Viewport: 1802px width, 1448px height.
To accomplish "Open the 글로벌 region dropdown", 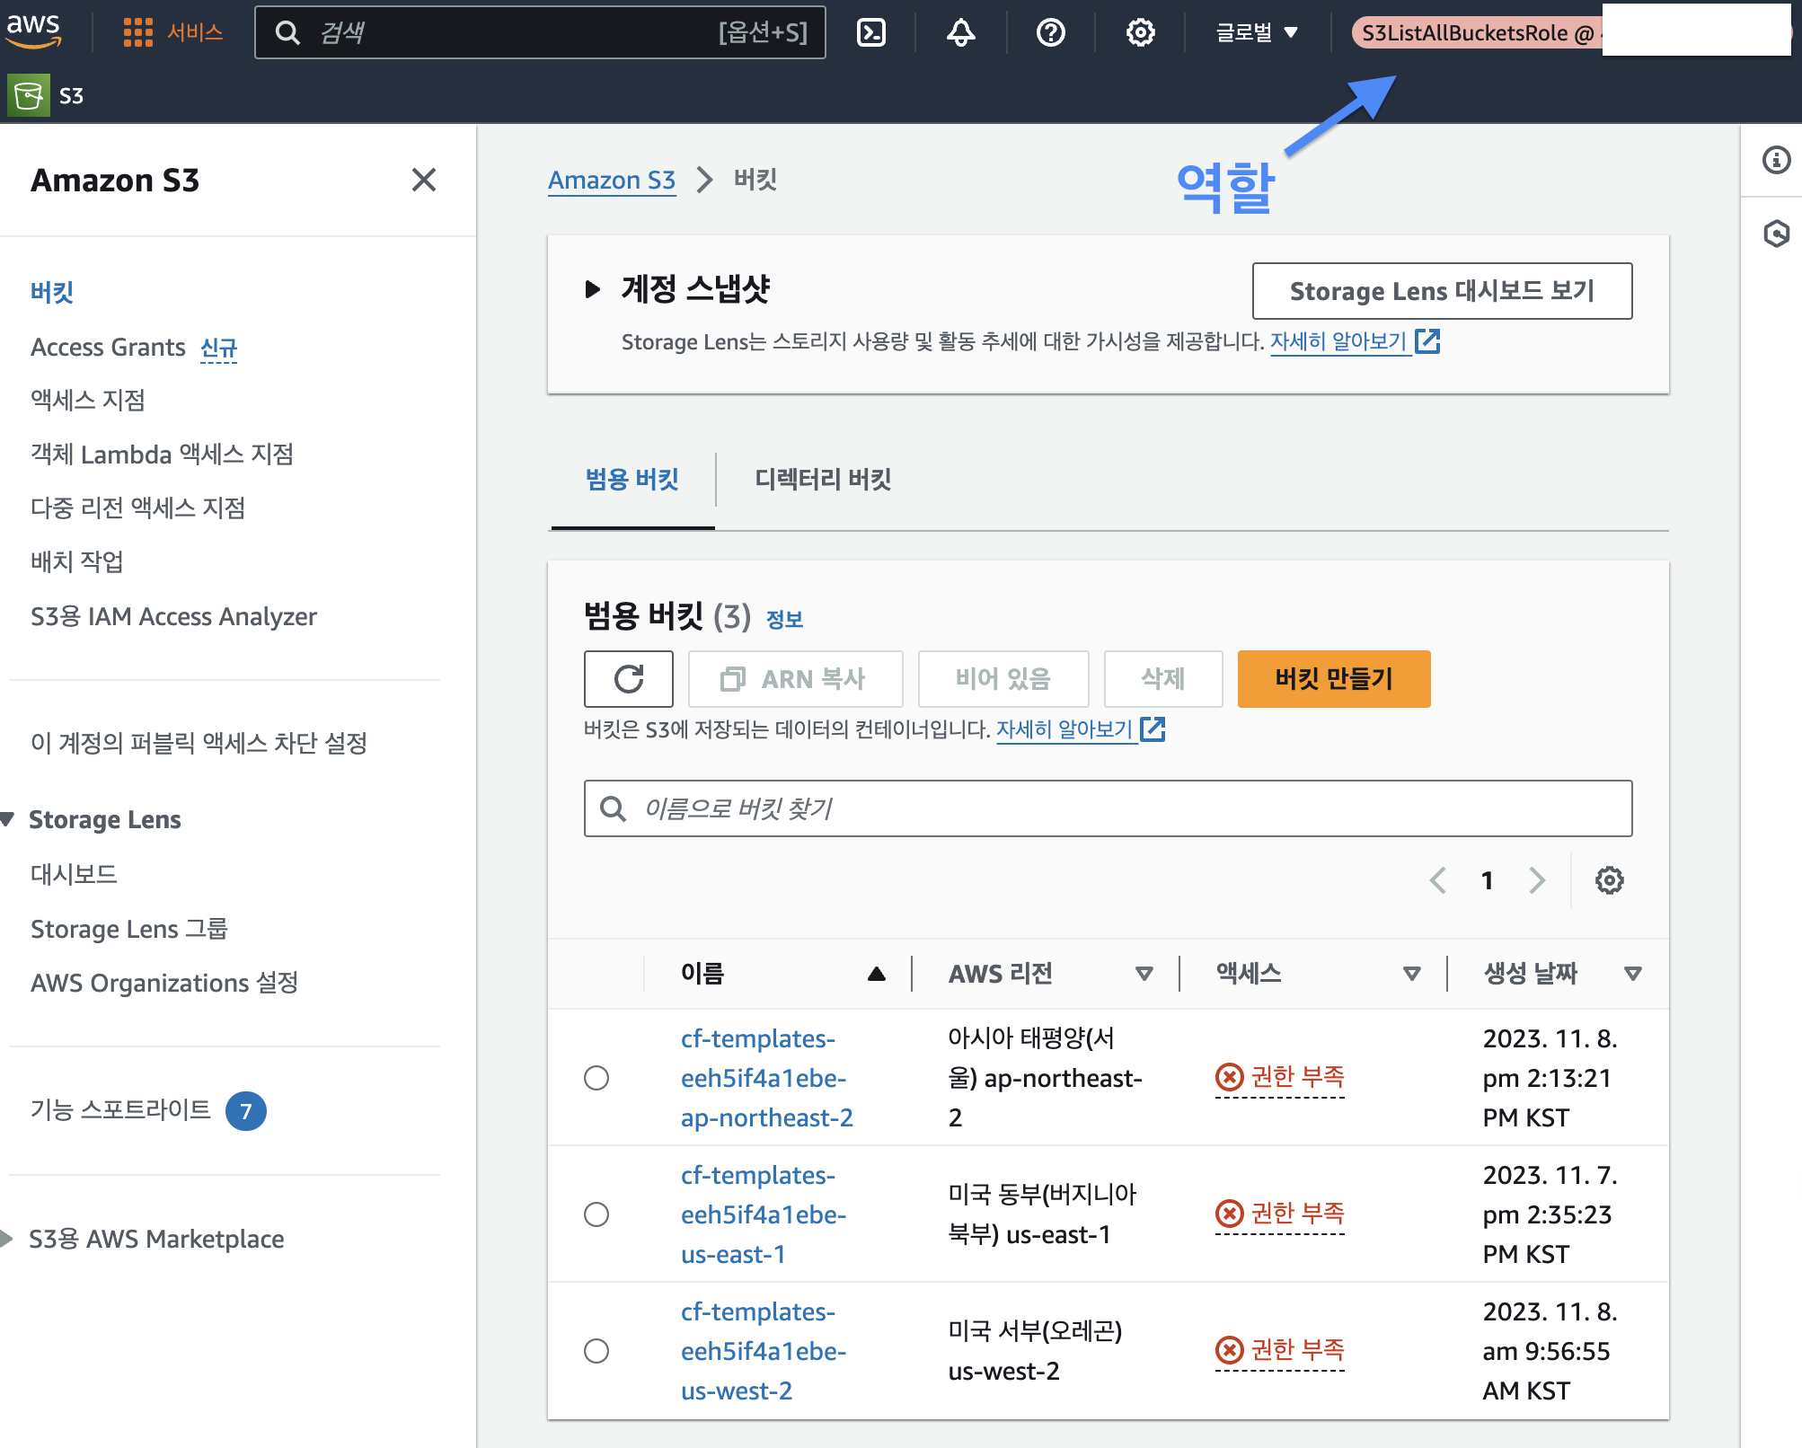I will pos(1256,33).
